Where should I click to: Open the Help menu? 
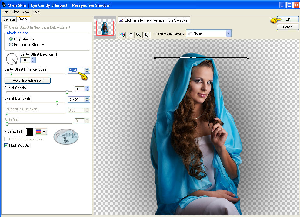pos(36,12)
